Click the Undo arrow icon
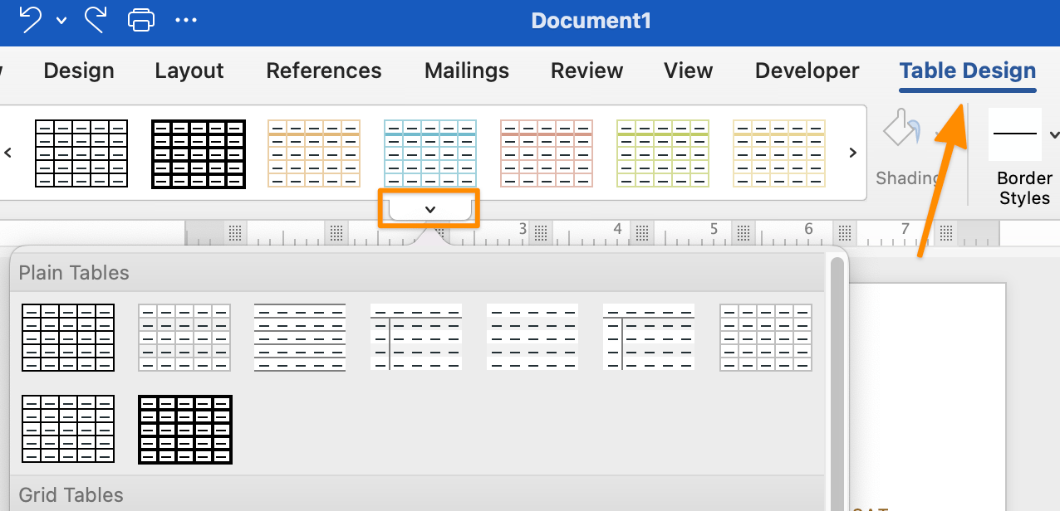This screenshot has height=511, width=1060. (x=30, y=20)
